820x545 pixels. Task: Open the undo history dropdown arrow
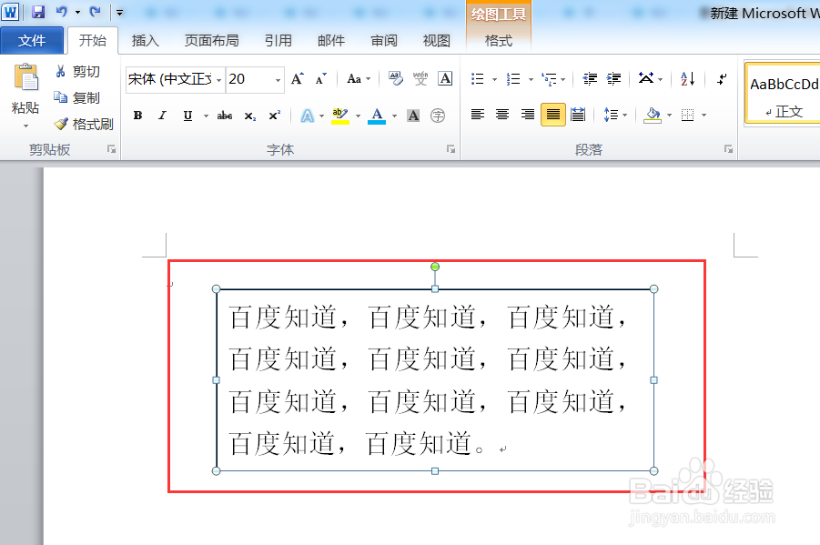(77, 12)
